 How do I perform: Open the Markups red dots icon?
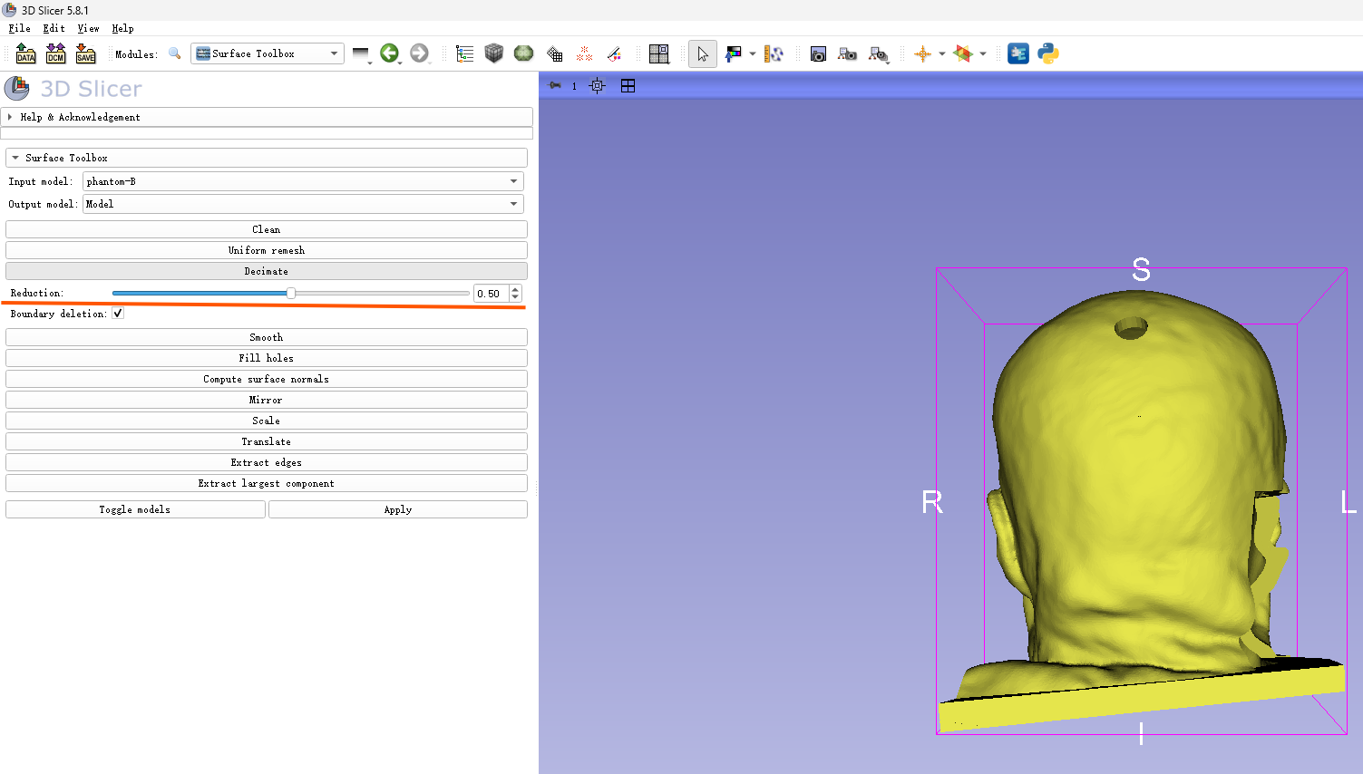(x=584, y=54)
